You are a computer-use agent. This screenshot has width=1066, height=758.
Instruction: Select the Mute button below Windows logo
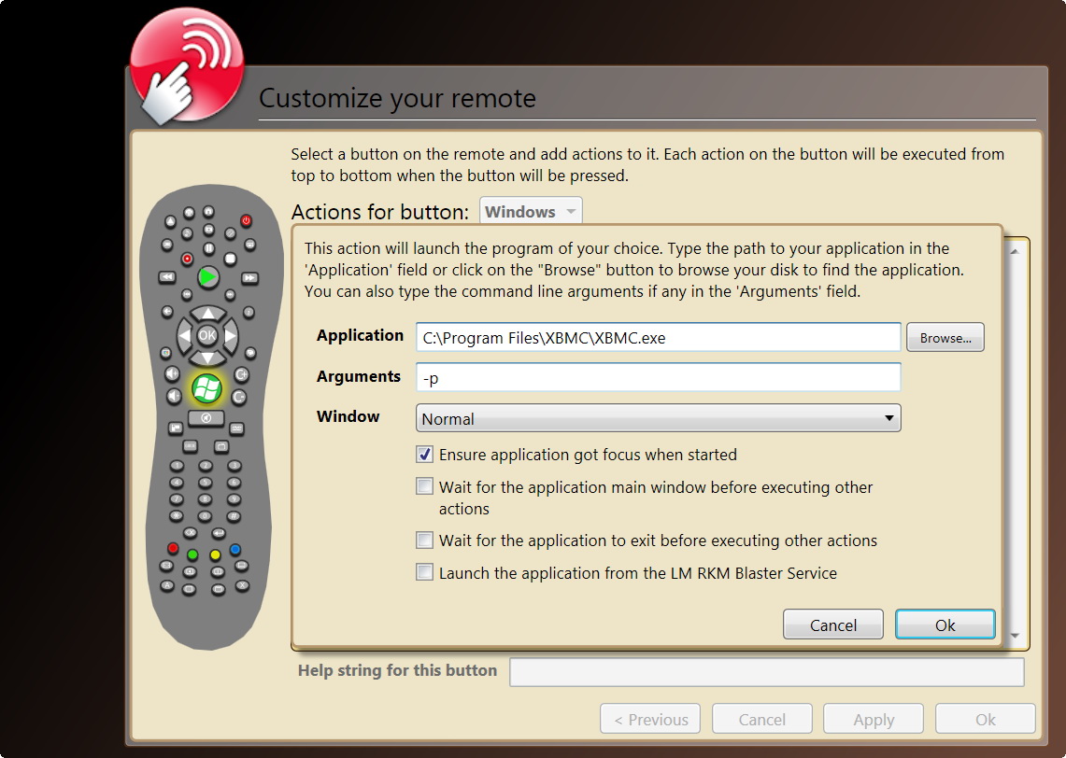tap(206, 418)
